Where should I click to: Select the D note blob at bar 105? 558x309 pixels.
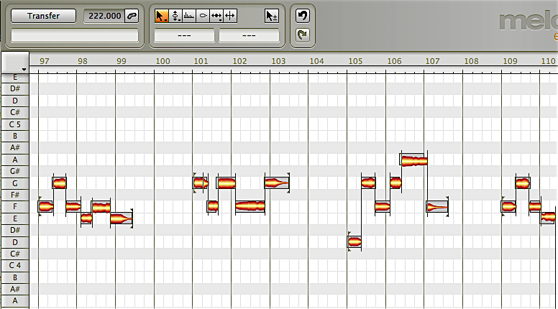pos(355,242)
